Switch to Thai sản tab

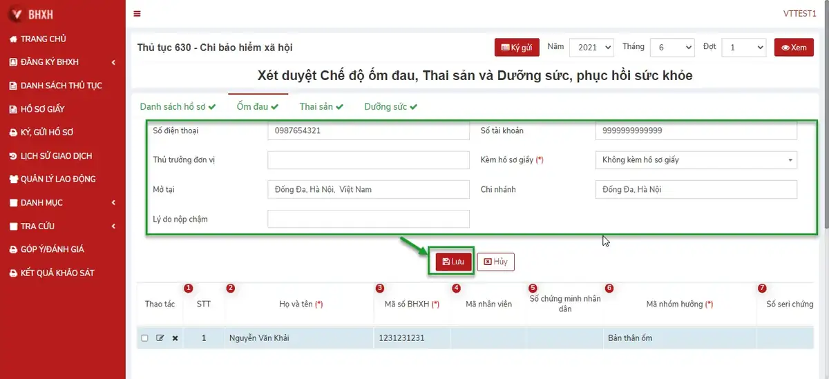[321, 107]
